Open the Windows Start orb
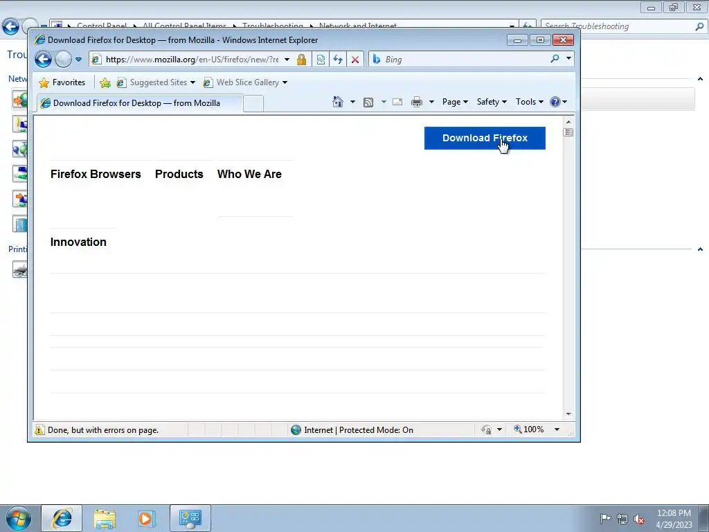 (x=19, y=518)
